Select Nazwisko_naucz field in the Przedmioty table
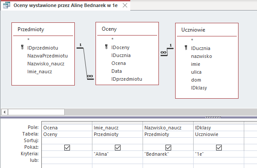The image size is (257, 168). click(x=46, y=64)
